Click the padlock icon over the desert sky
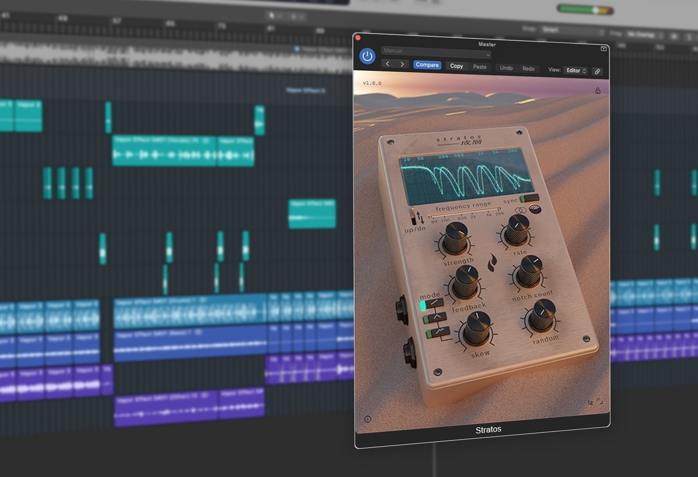 [x=598, y=91]
